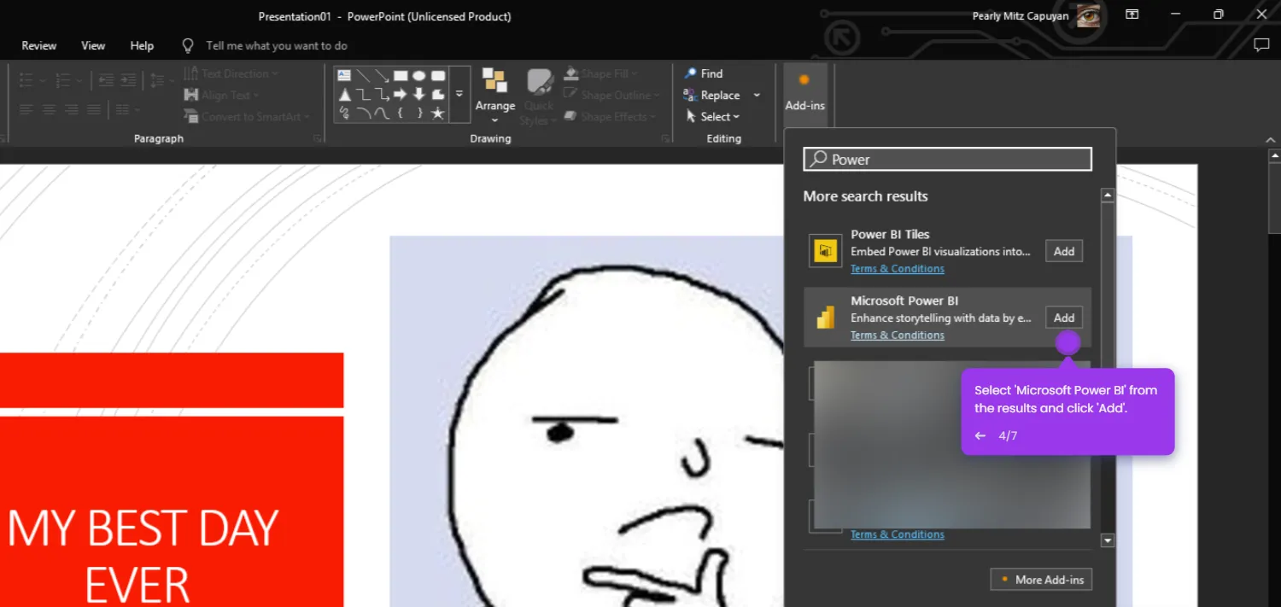Click the Power BI Tiles icon
This screenshot has height=607, width=1281.
(826, 251)
